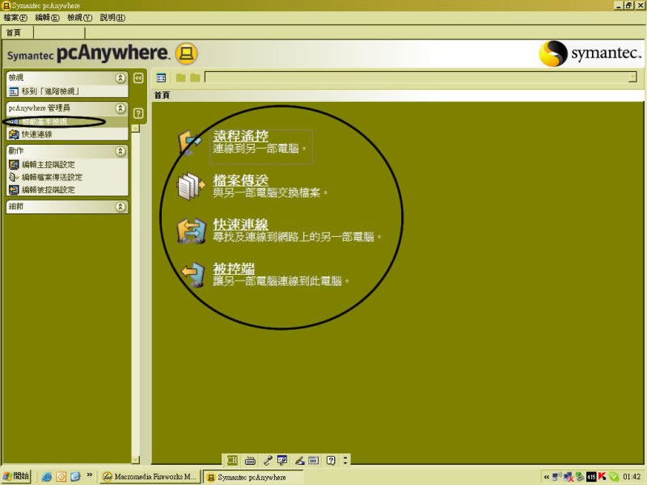Screen dimensions: 647x485
Task: Open the 檔案(F) menu
Action: (x=15, y=18)
